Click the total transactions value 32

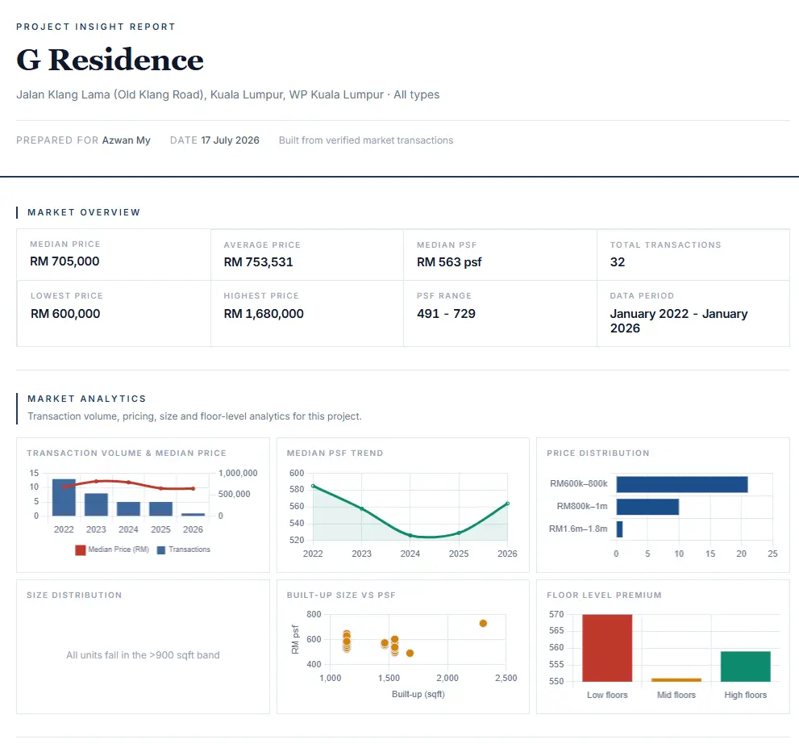(x=617, y=262)
